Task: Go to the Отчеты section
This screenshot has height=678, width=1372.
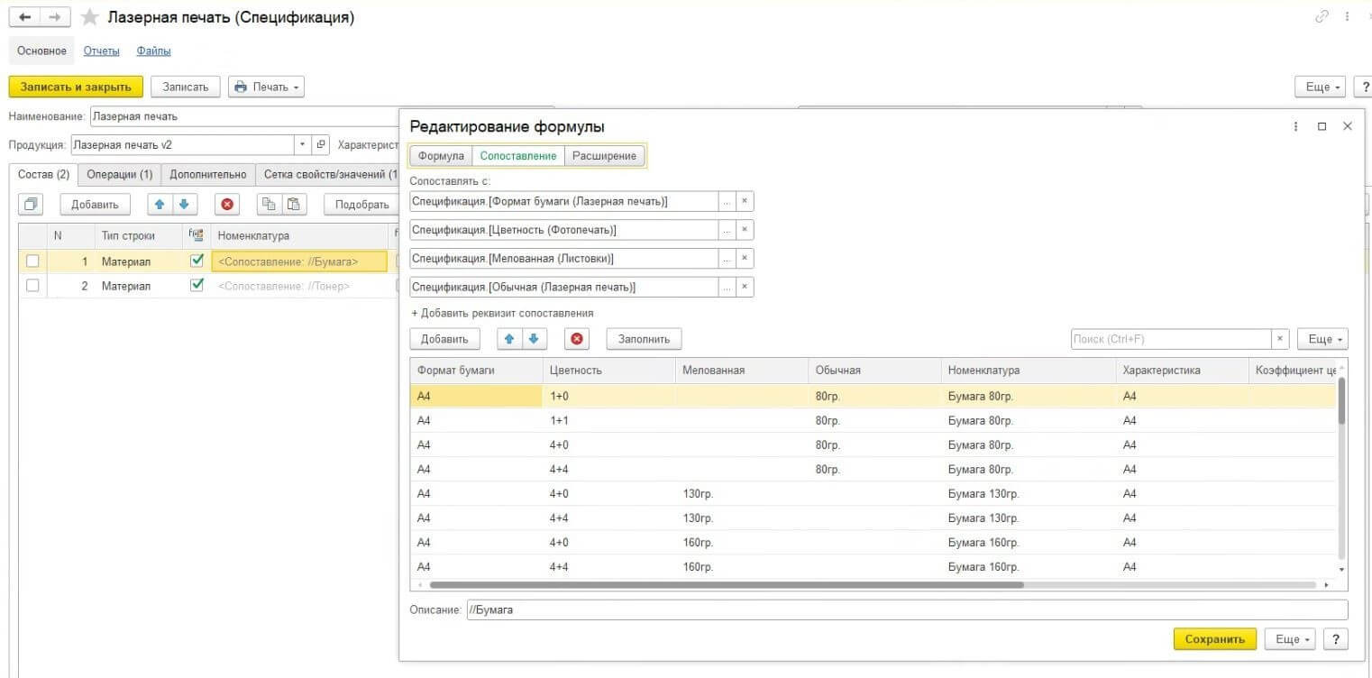Action: click(x=102, y=50)
